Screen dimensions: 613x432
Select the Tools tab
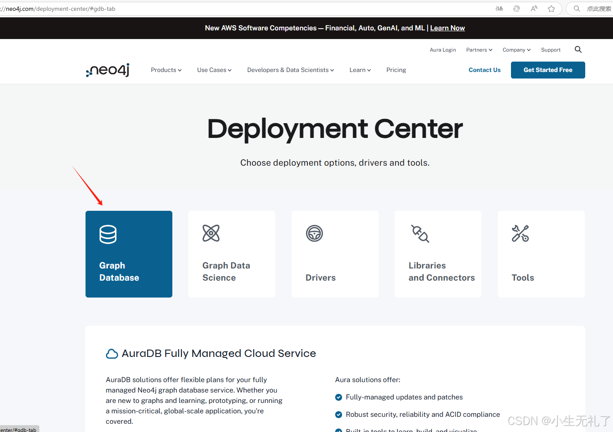point(541,254)
